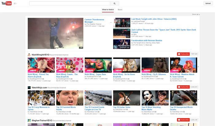Open Nicki Minaj Fly ft. Rihanna title
215x126 pixels.
[x=154, y=74]
